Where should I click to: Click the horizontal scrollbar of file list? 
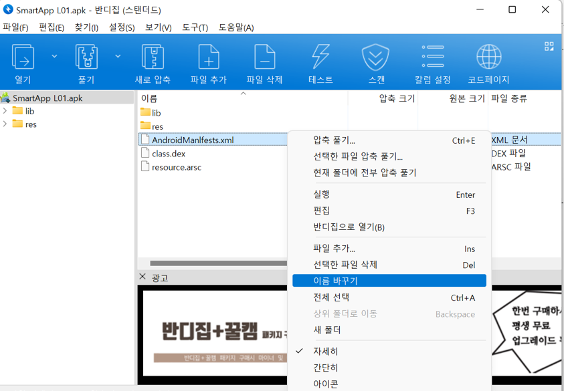point(219,263)
